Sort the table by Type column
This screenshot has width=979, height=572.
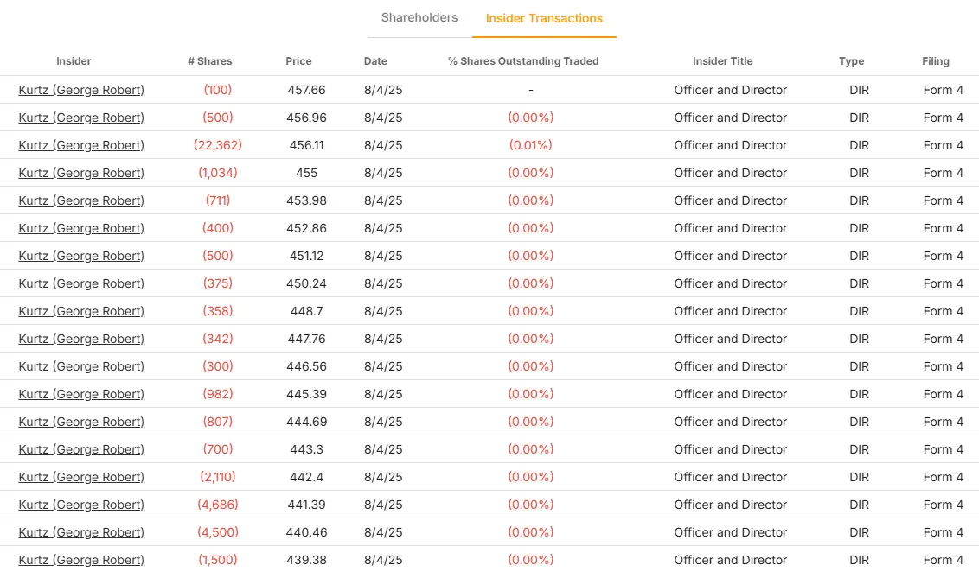pos(851,61)
